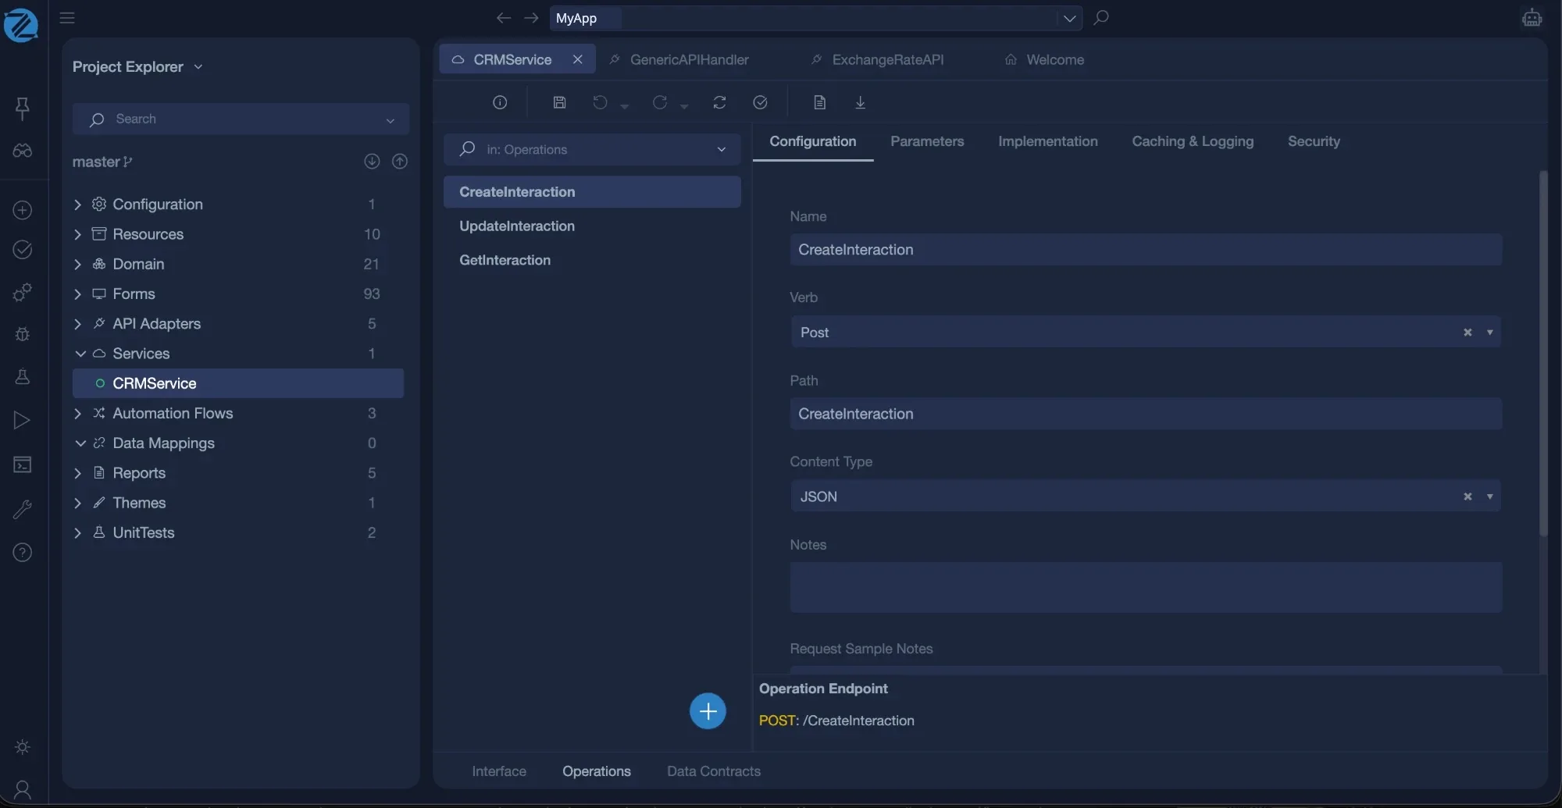Open the Project Explorer dropdown
1562x808 pixels.
(x=198, y=67)
